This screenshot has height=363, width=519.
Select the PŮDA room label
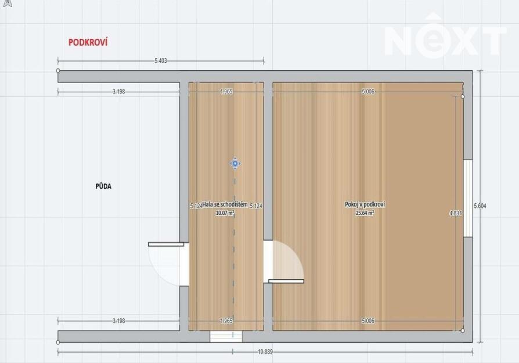[103, 186]
